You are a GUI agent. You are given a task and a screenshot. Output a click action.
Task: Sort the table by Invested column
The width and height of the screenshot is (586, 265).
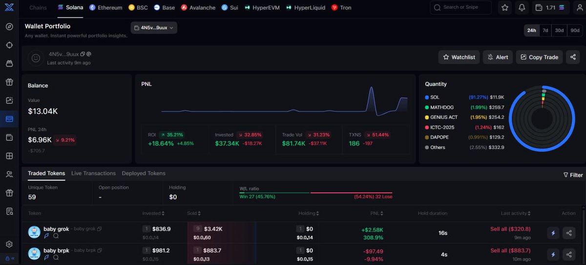pyautogui.click(x=153, y=213)
